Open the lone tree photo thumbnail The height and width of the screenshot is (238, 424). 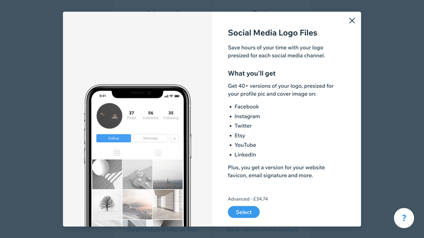[107, 205]
